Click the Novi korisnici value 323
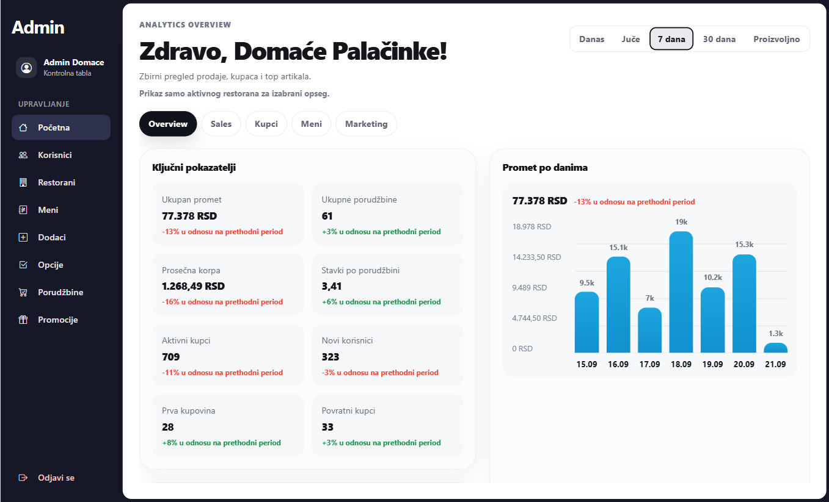 pos(331,357)
